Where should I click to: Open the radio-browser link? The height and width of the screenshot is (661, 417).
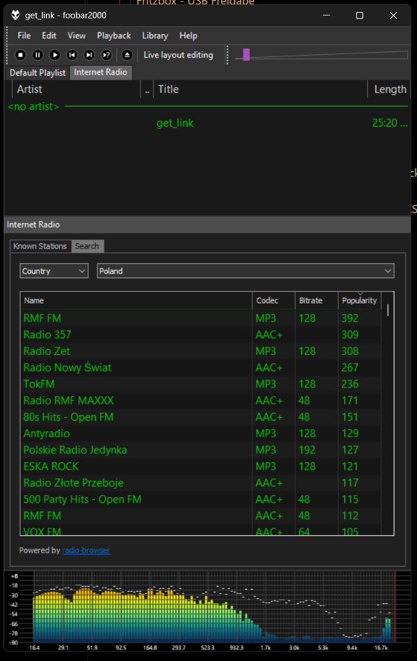click(x=86, y=551)
